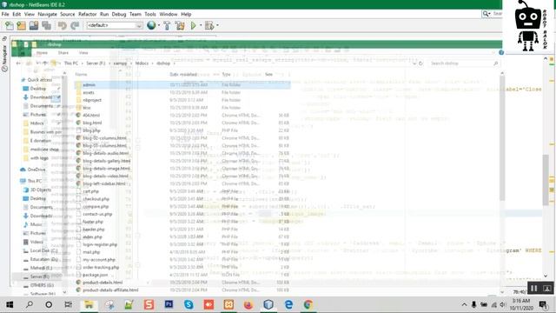The width and height of the screenshot is (556, 313).
Task: Click the Date modified column header
Action: pos(183,75)
